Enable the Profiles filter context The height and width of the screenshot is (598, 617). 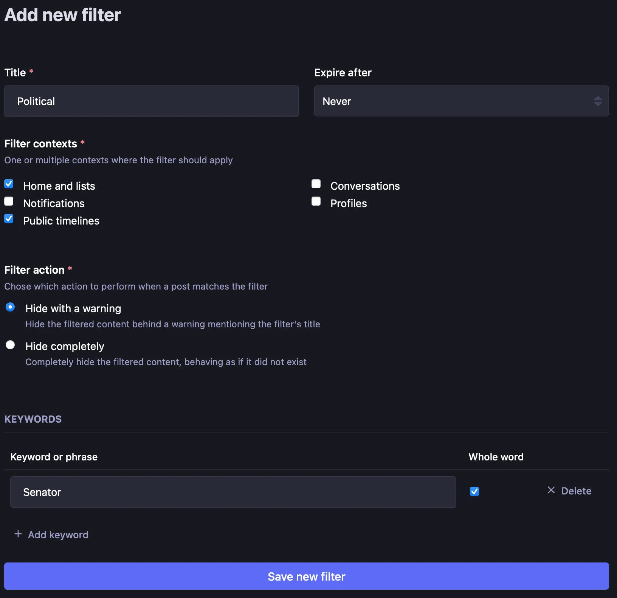pos(316,201)
